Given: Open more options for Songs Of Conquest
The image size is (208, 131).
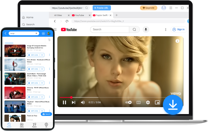Looking at the screenshot, I should click(49, 55).
